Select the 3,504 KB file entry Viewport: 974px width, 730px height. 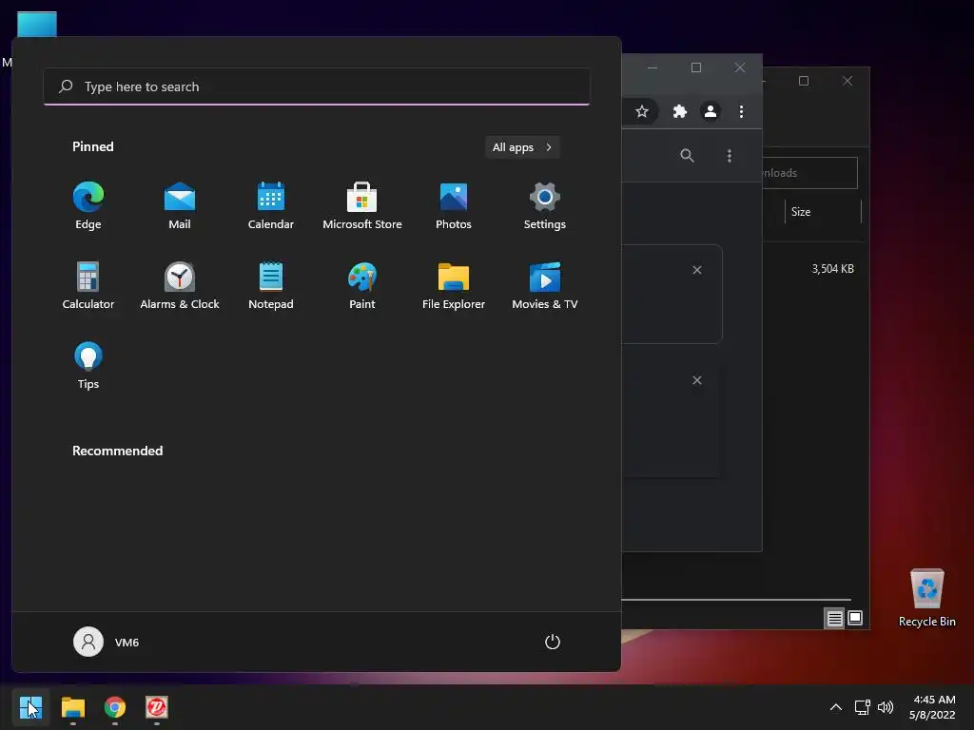coord(832,269)
